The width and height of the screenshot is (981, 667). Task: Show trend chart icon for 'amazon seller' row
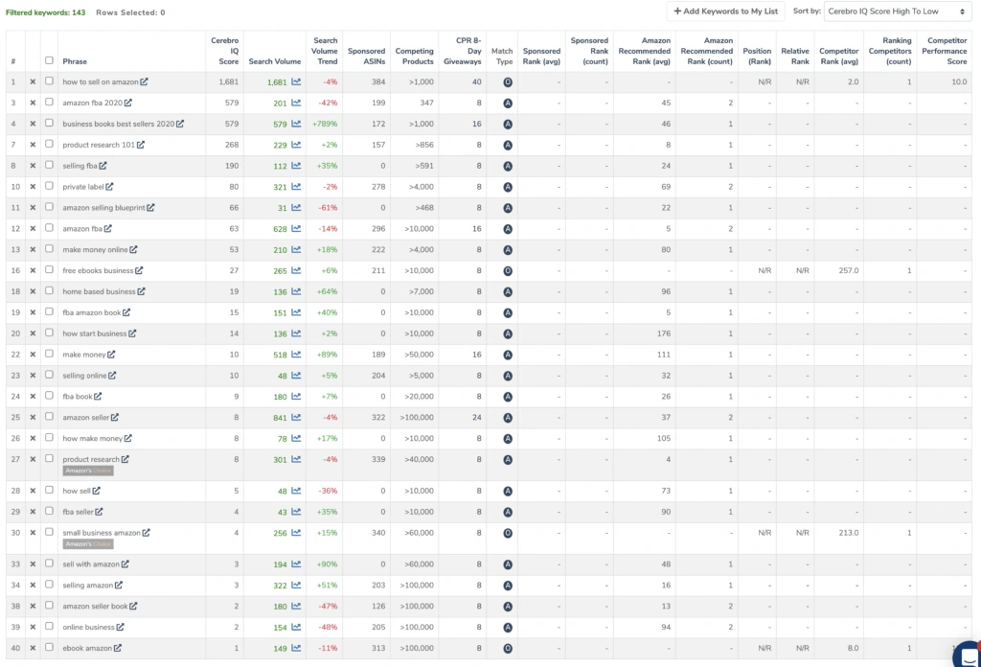[296, 417]
